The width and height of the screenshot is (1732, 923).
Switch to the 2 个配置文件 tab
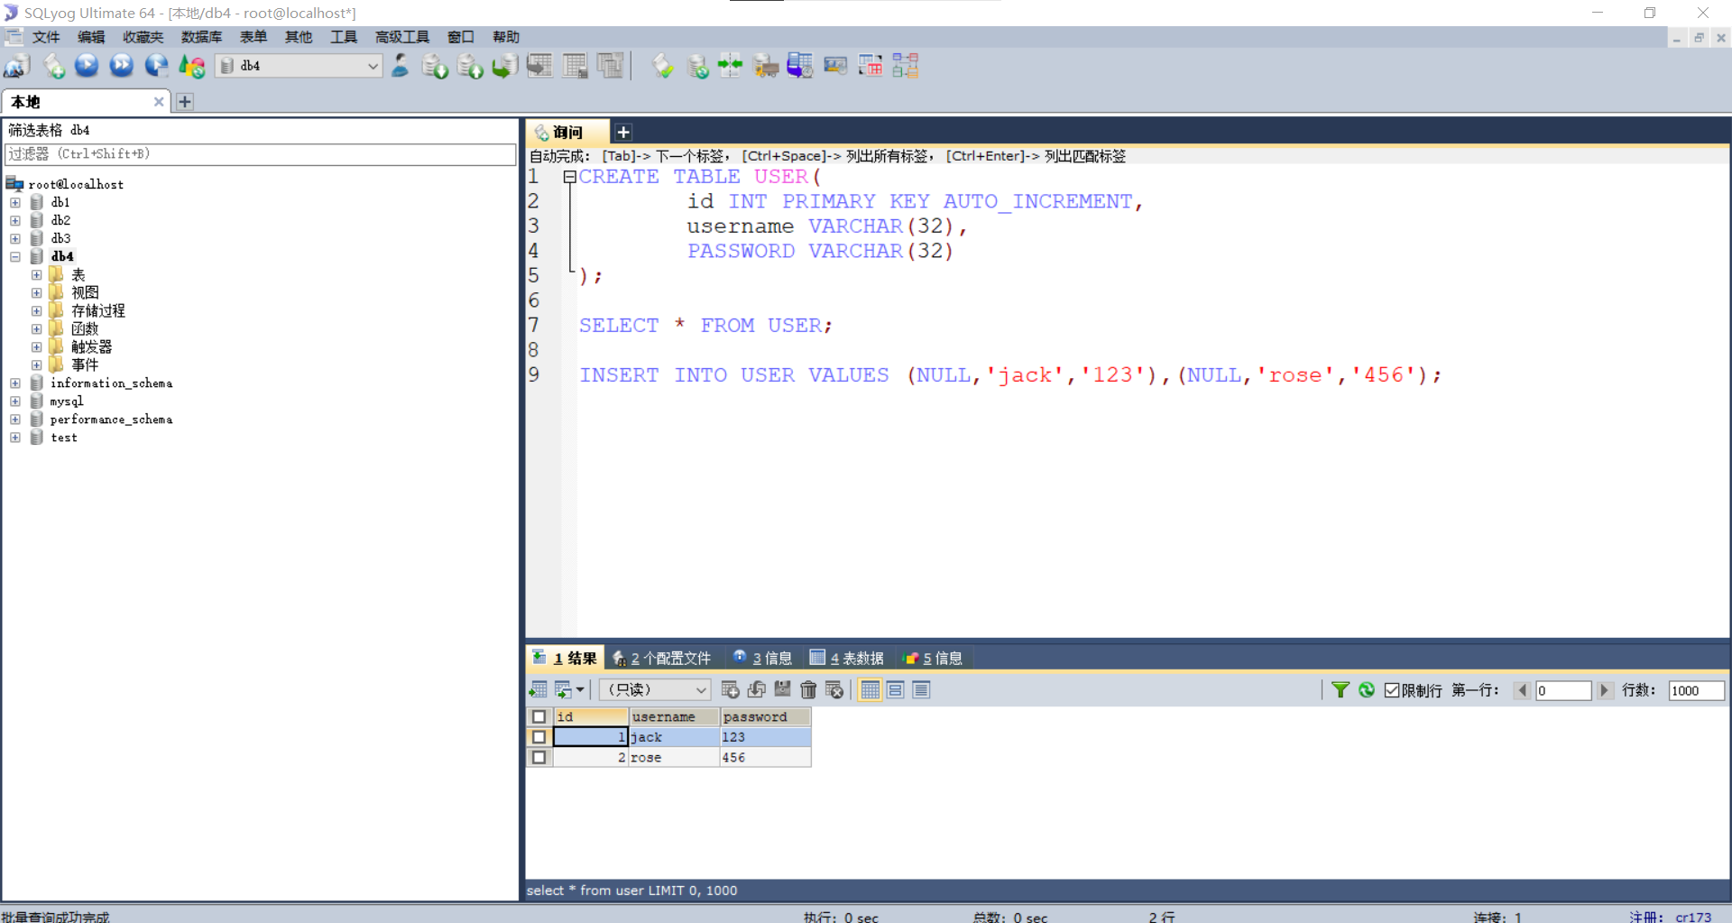(662, 658)
